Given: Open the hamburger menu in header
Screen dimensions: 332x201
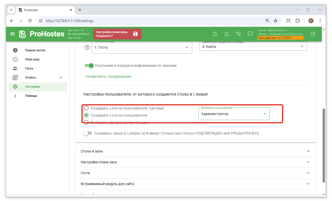Looking at the screenshot, I should 12,34.
